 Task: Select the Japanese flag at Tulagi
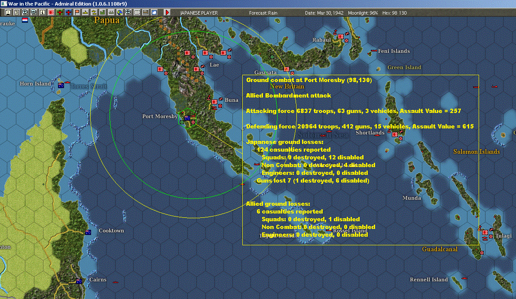[x=485, y=232]
